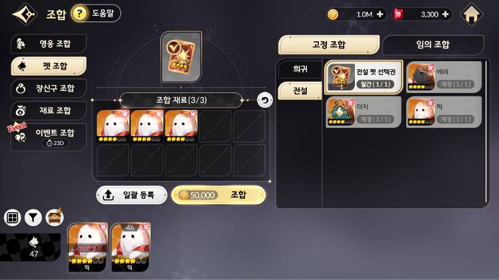Add more red gems with plus icon

pos(445,14)
